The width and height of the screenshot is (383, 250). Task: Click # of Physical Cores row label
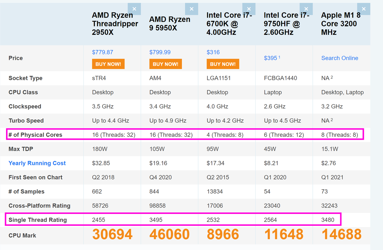click(35, 135)
